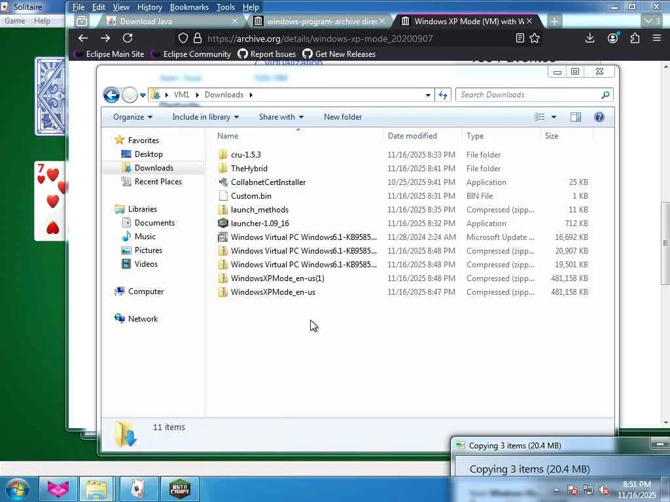The height and width of the screenshot is (502, 670).
Task: Select CollabnetCertInstaller application icon
Action: coord(222,182)
